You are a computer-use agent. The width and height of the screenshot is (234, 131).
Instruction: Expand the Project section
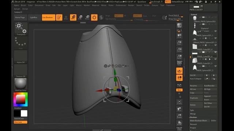(x=193, y=128)
